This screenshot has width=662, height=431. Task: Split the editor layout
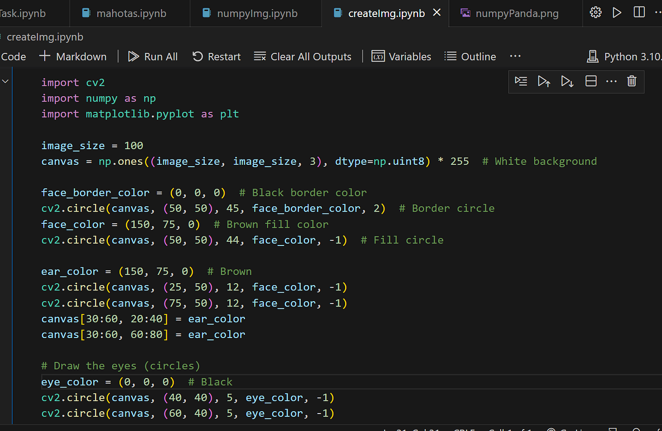click(639, 13)
